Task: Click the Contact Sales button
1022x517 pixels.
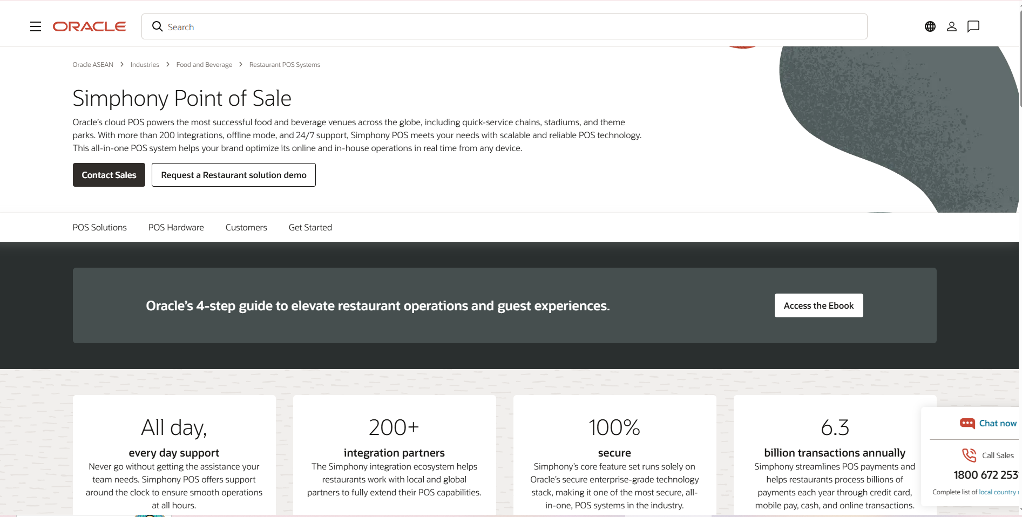Action: coord(109,175)
